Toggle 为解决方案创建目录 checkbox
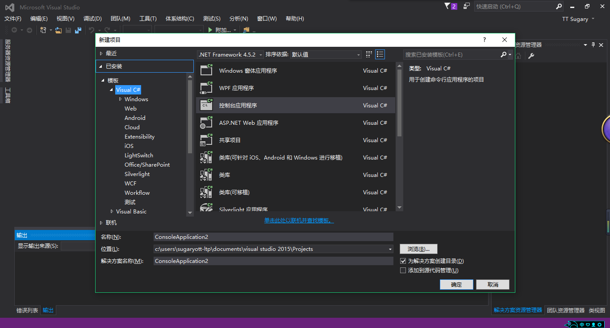Viewport: 610px width, 328px height. [x=403, y=261]
